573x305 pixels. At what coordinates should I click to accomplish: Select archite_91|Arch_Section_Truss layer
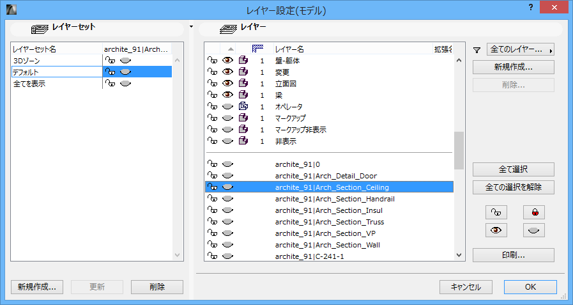point(329,222)
